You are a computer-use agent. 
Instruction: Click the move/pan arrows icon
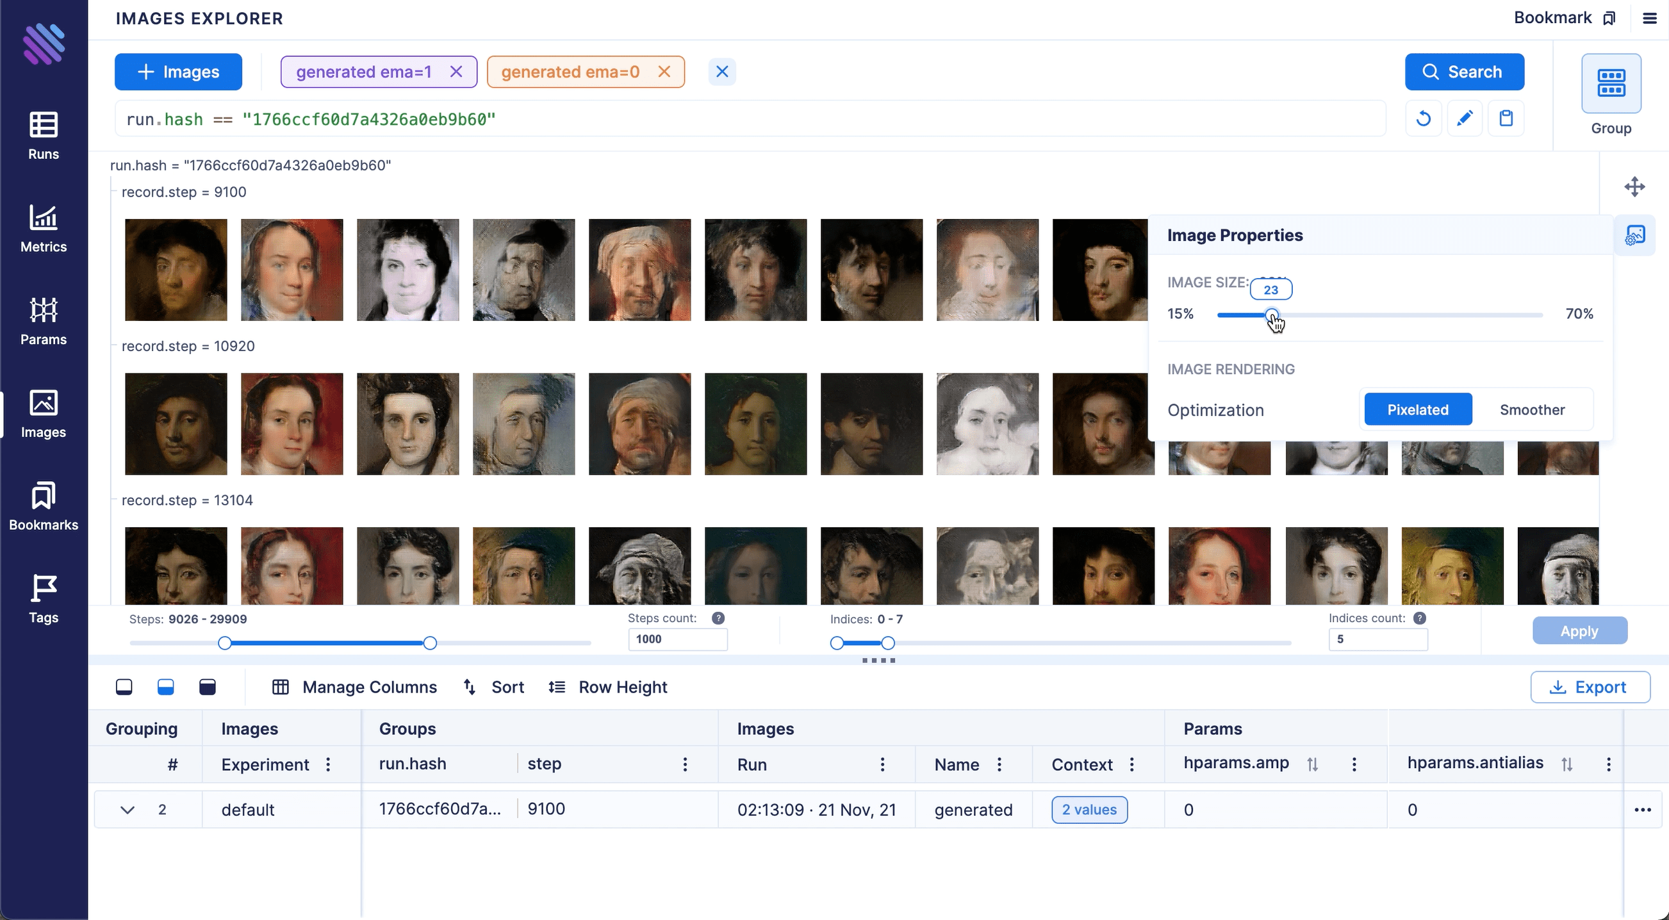click(1634, 186)
